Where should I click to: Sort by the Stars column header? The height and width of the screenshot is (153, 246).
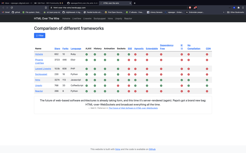(x=57, y=49)
